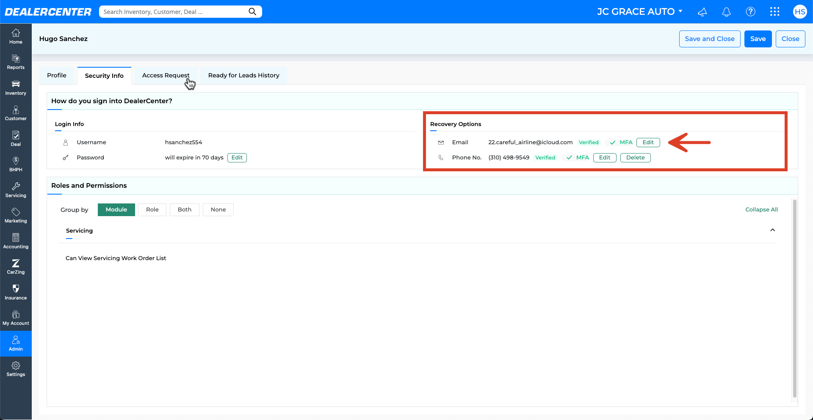Open the notifications bell
Image resolution: width=813 pixels, height=420 pixels.
pos(726,12)
